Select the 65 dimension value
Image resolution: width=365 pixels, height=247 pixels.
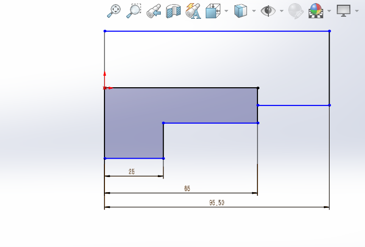(x=187, y=189)
